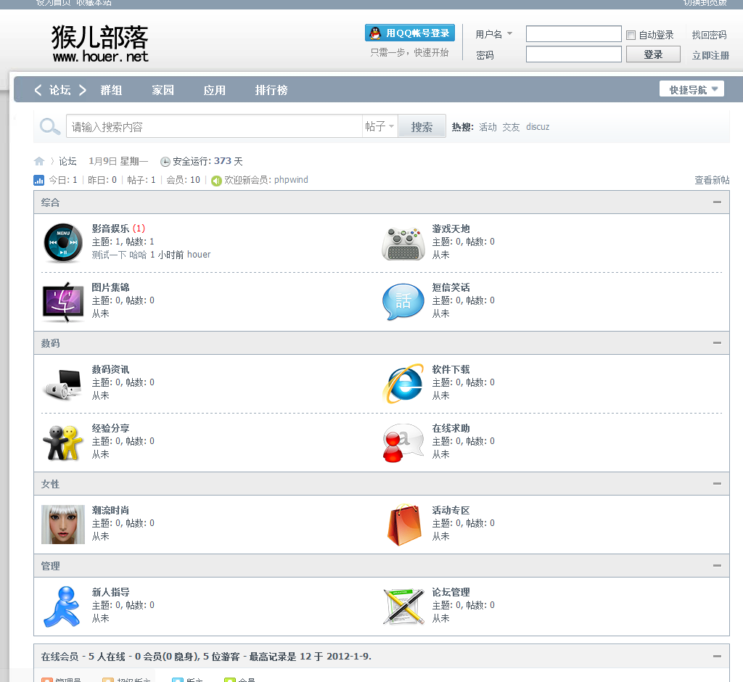Click hot search term 交友
This screenshot has height=682, width=743.
(511, 127)
